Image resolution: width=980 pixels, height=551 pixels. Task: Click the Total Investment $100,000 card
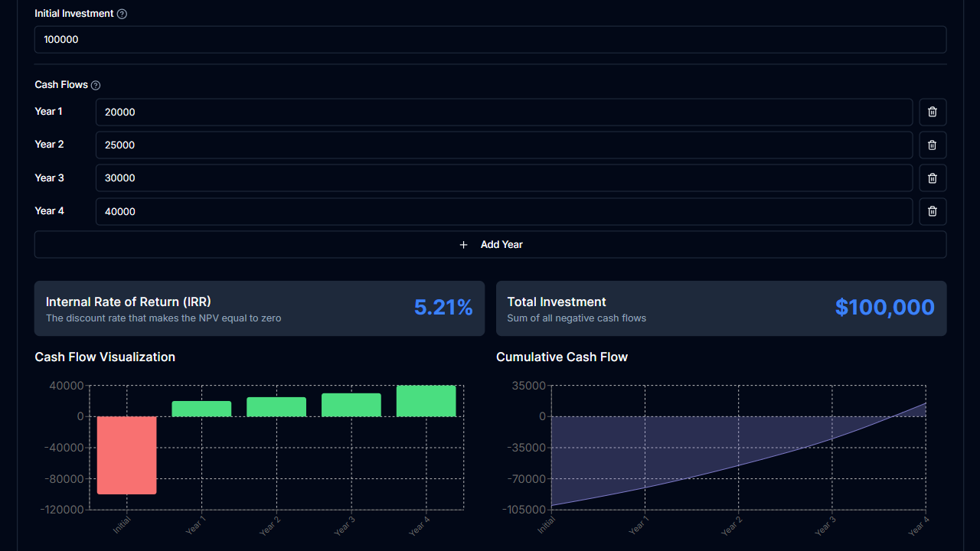tap(720, 308)
